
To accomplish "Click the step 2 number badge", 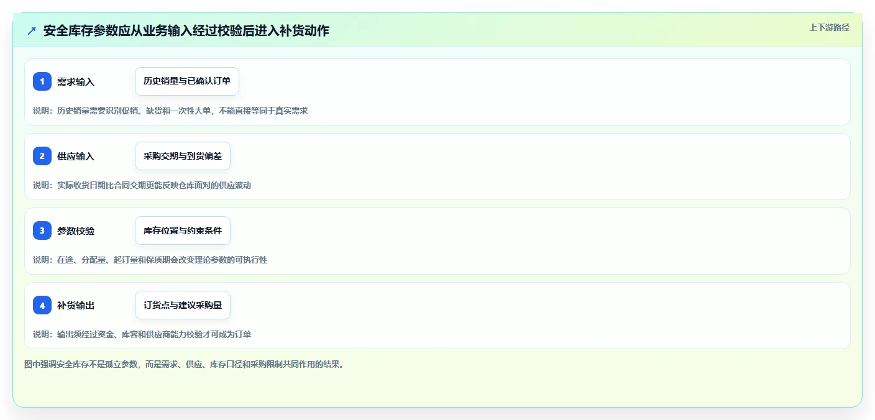I will point(42,156).
